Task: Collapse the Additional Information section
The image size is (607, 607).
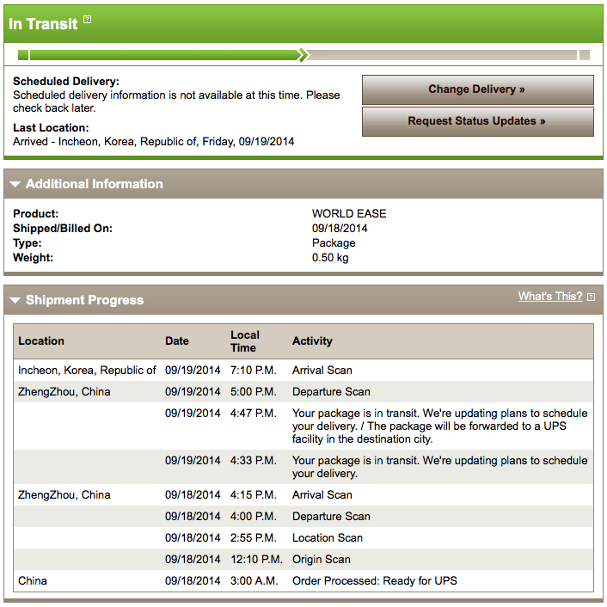Action: pyautogui.click(x=15, y=184)
